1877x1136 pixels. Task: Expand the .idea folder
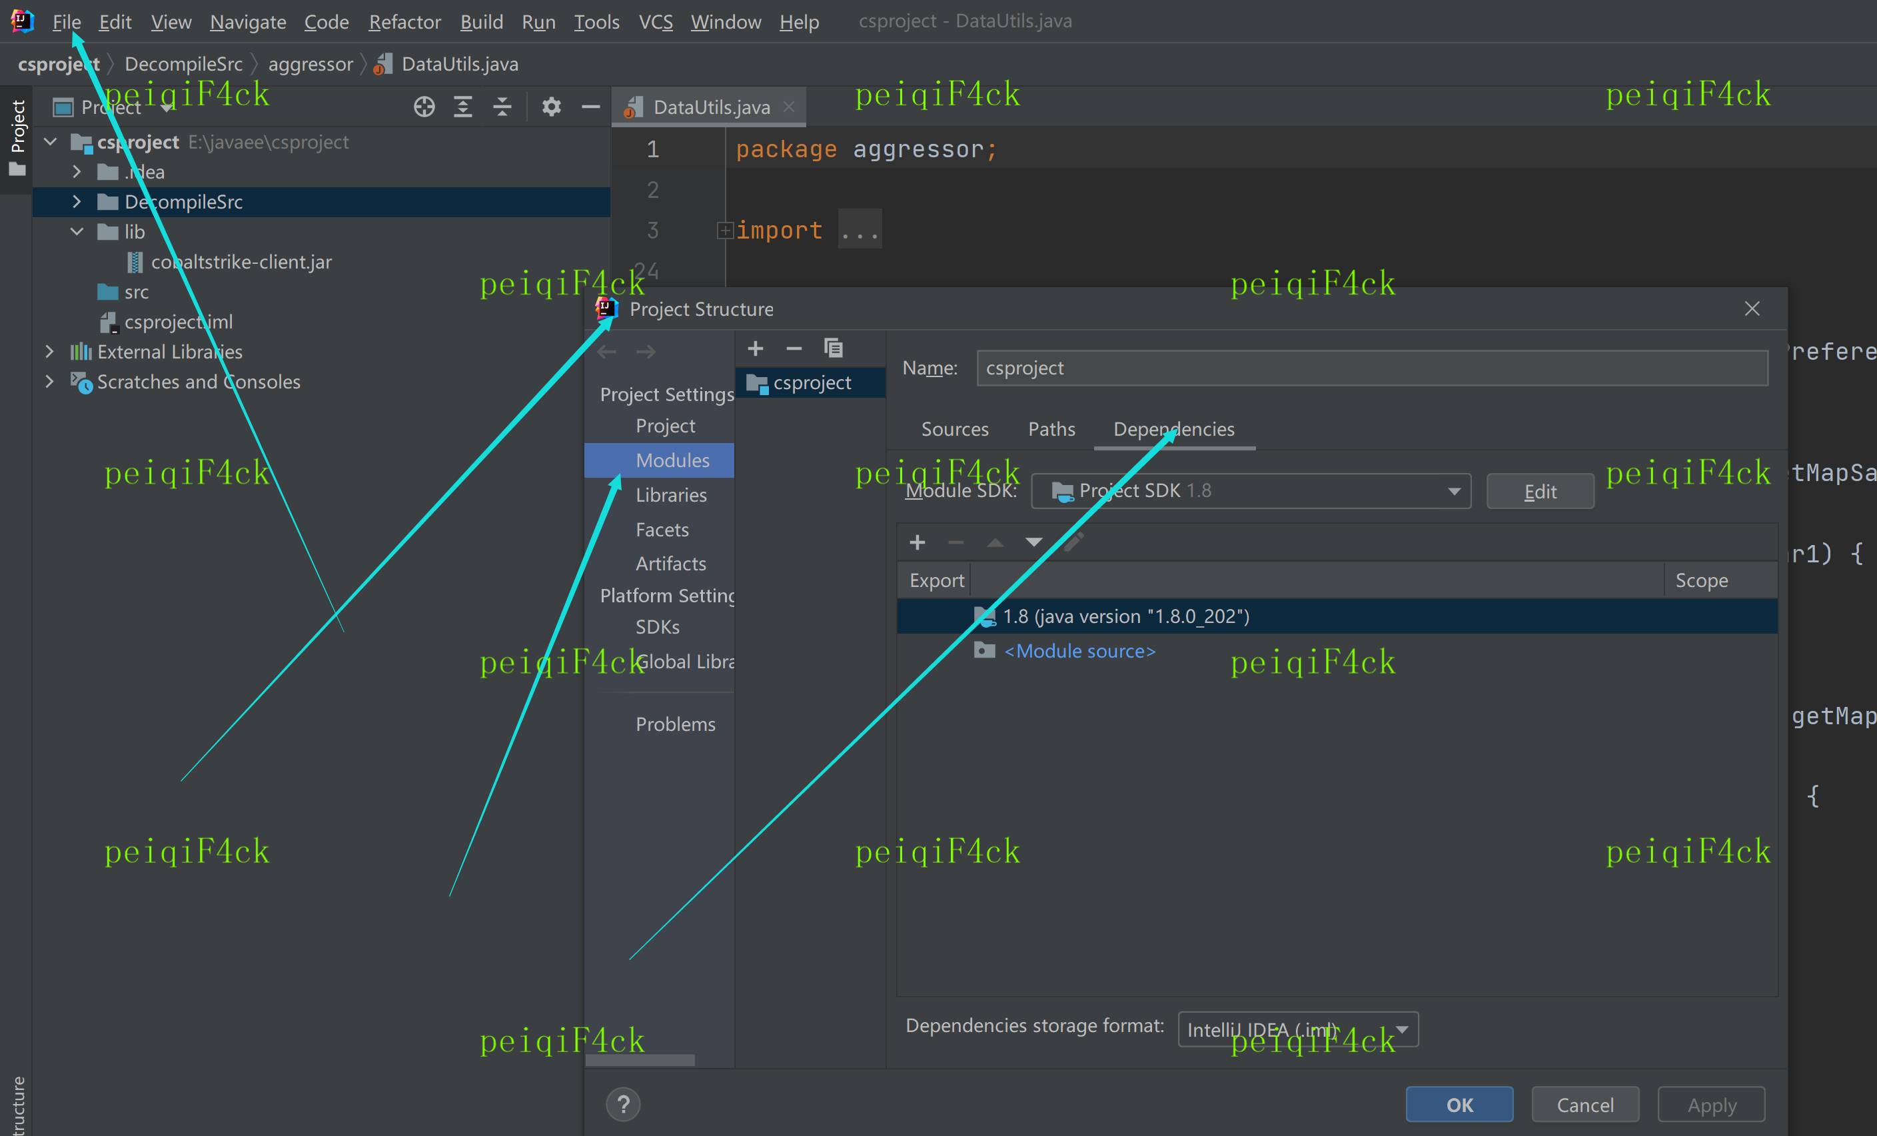point(77,172)
